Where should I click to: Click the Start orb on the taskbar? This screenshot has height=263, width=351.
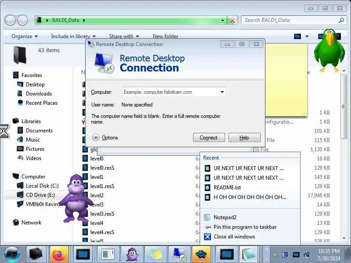tap(12, 255)
